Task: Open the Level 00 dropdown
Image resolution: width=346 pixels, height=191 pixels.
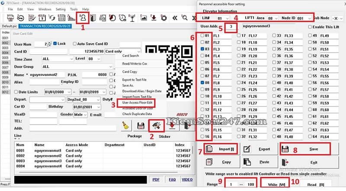Action: [99, 59]
